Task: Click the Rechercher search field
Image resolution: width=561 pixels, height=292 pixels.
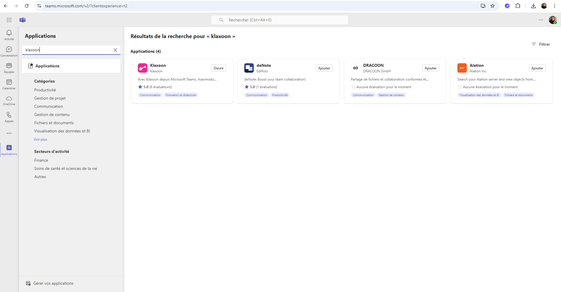Action: 279,20
